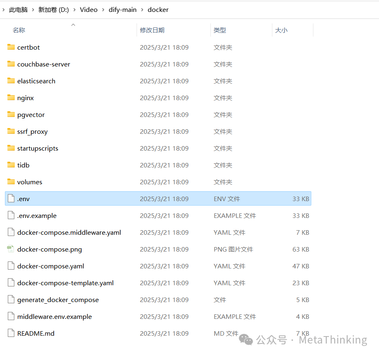The height and width of the screenshot is (355, 379).
Task: Select the pgvector folder name
Action: 31,115
